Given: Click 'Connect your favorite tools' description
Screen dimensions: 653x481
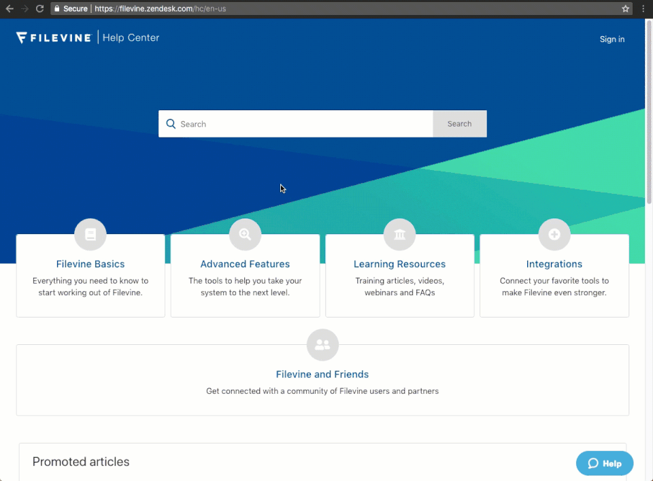Looking at the screenshot, I should coord(554,286).
